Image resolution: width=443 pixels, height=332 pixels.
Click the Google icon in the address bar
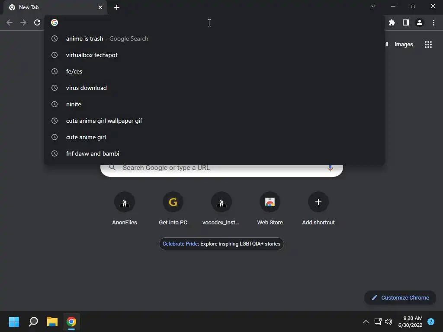[x=55, y=22]
